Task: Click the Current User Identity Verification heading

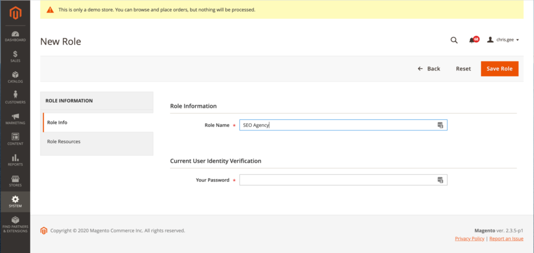Action: pyautogui.click(x=216, y=161)
